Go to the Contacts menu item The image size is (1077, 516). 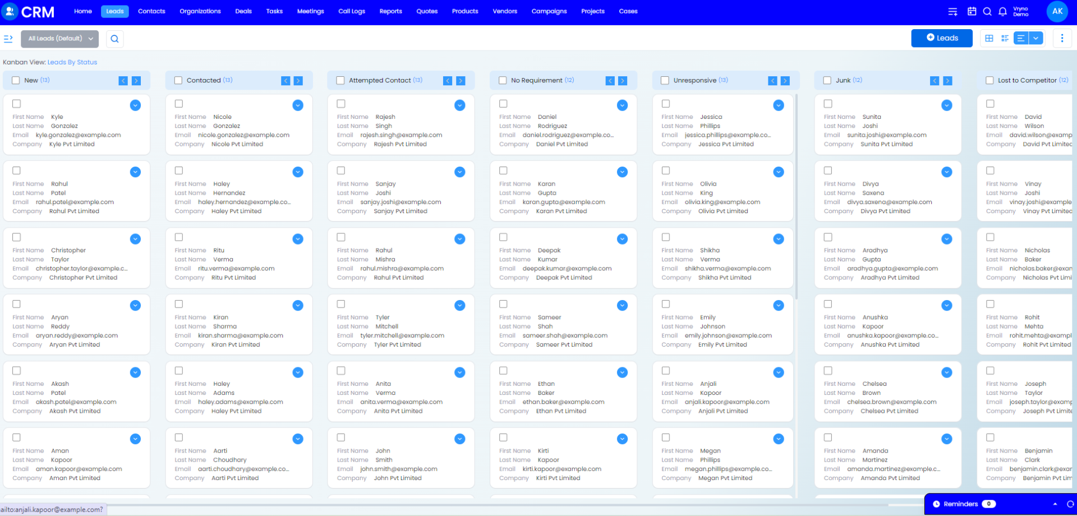tap(151, 11)
